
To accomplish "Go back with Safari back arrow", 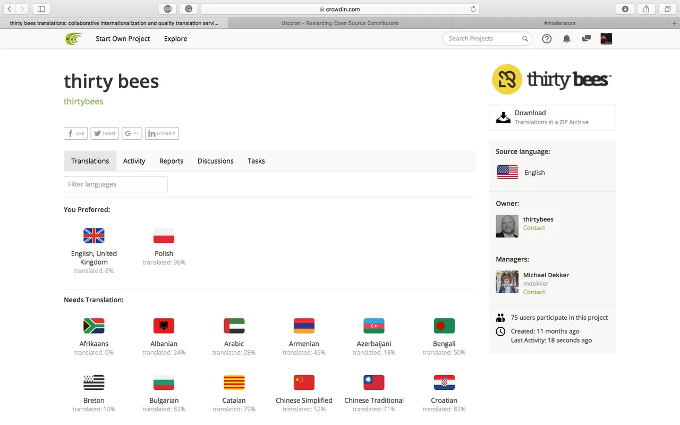I will pyautogui.click(x=10, y=9).
